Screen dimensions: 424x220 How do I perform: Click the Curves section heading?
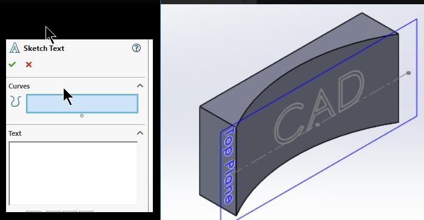pos(19,86)
